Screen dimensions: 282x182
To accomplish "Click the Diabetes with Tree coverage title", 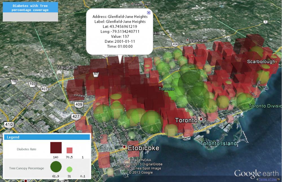I will pyautogui.click(x=30, y=8).
